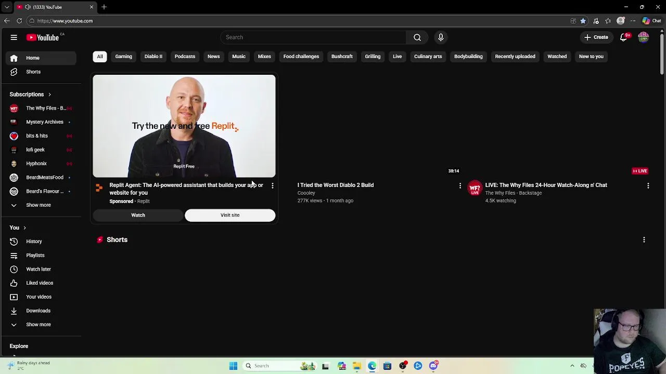The image size is (666, 374).
Task: Open the Windows Start menu
Action: pyautogui.click(x=233, y=366)
